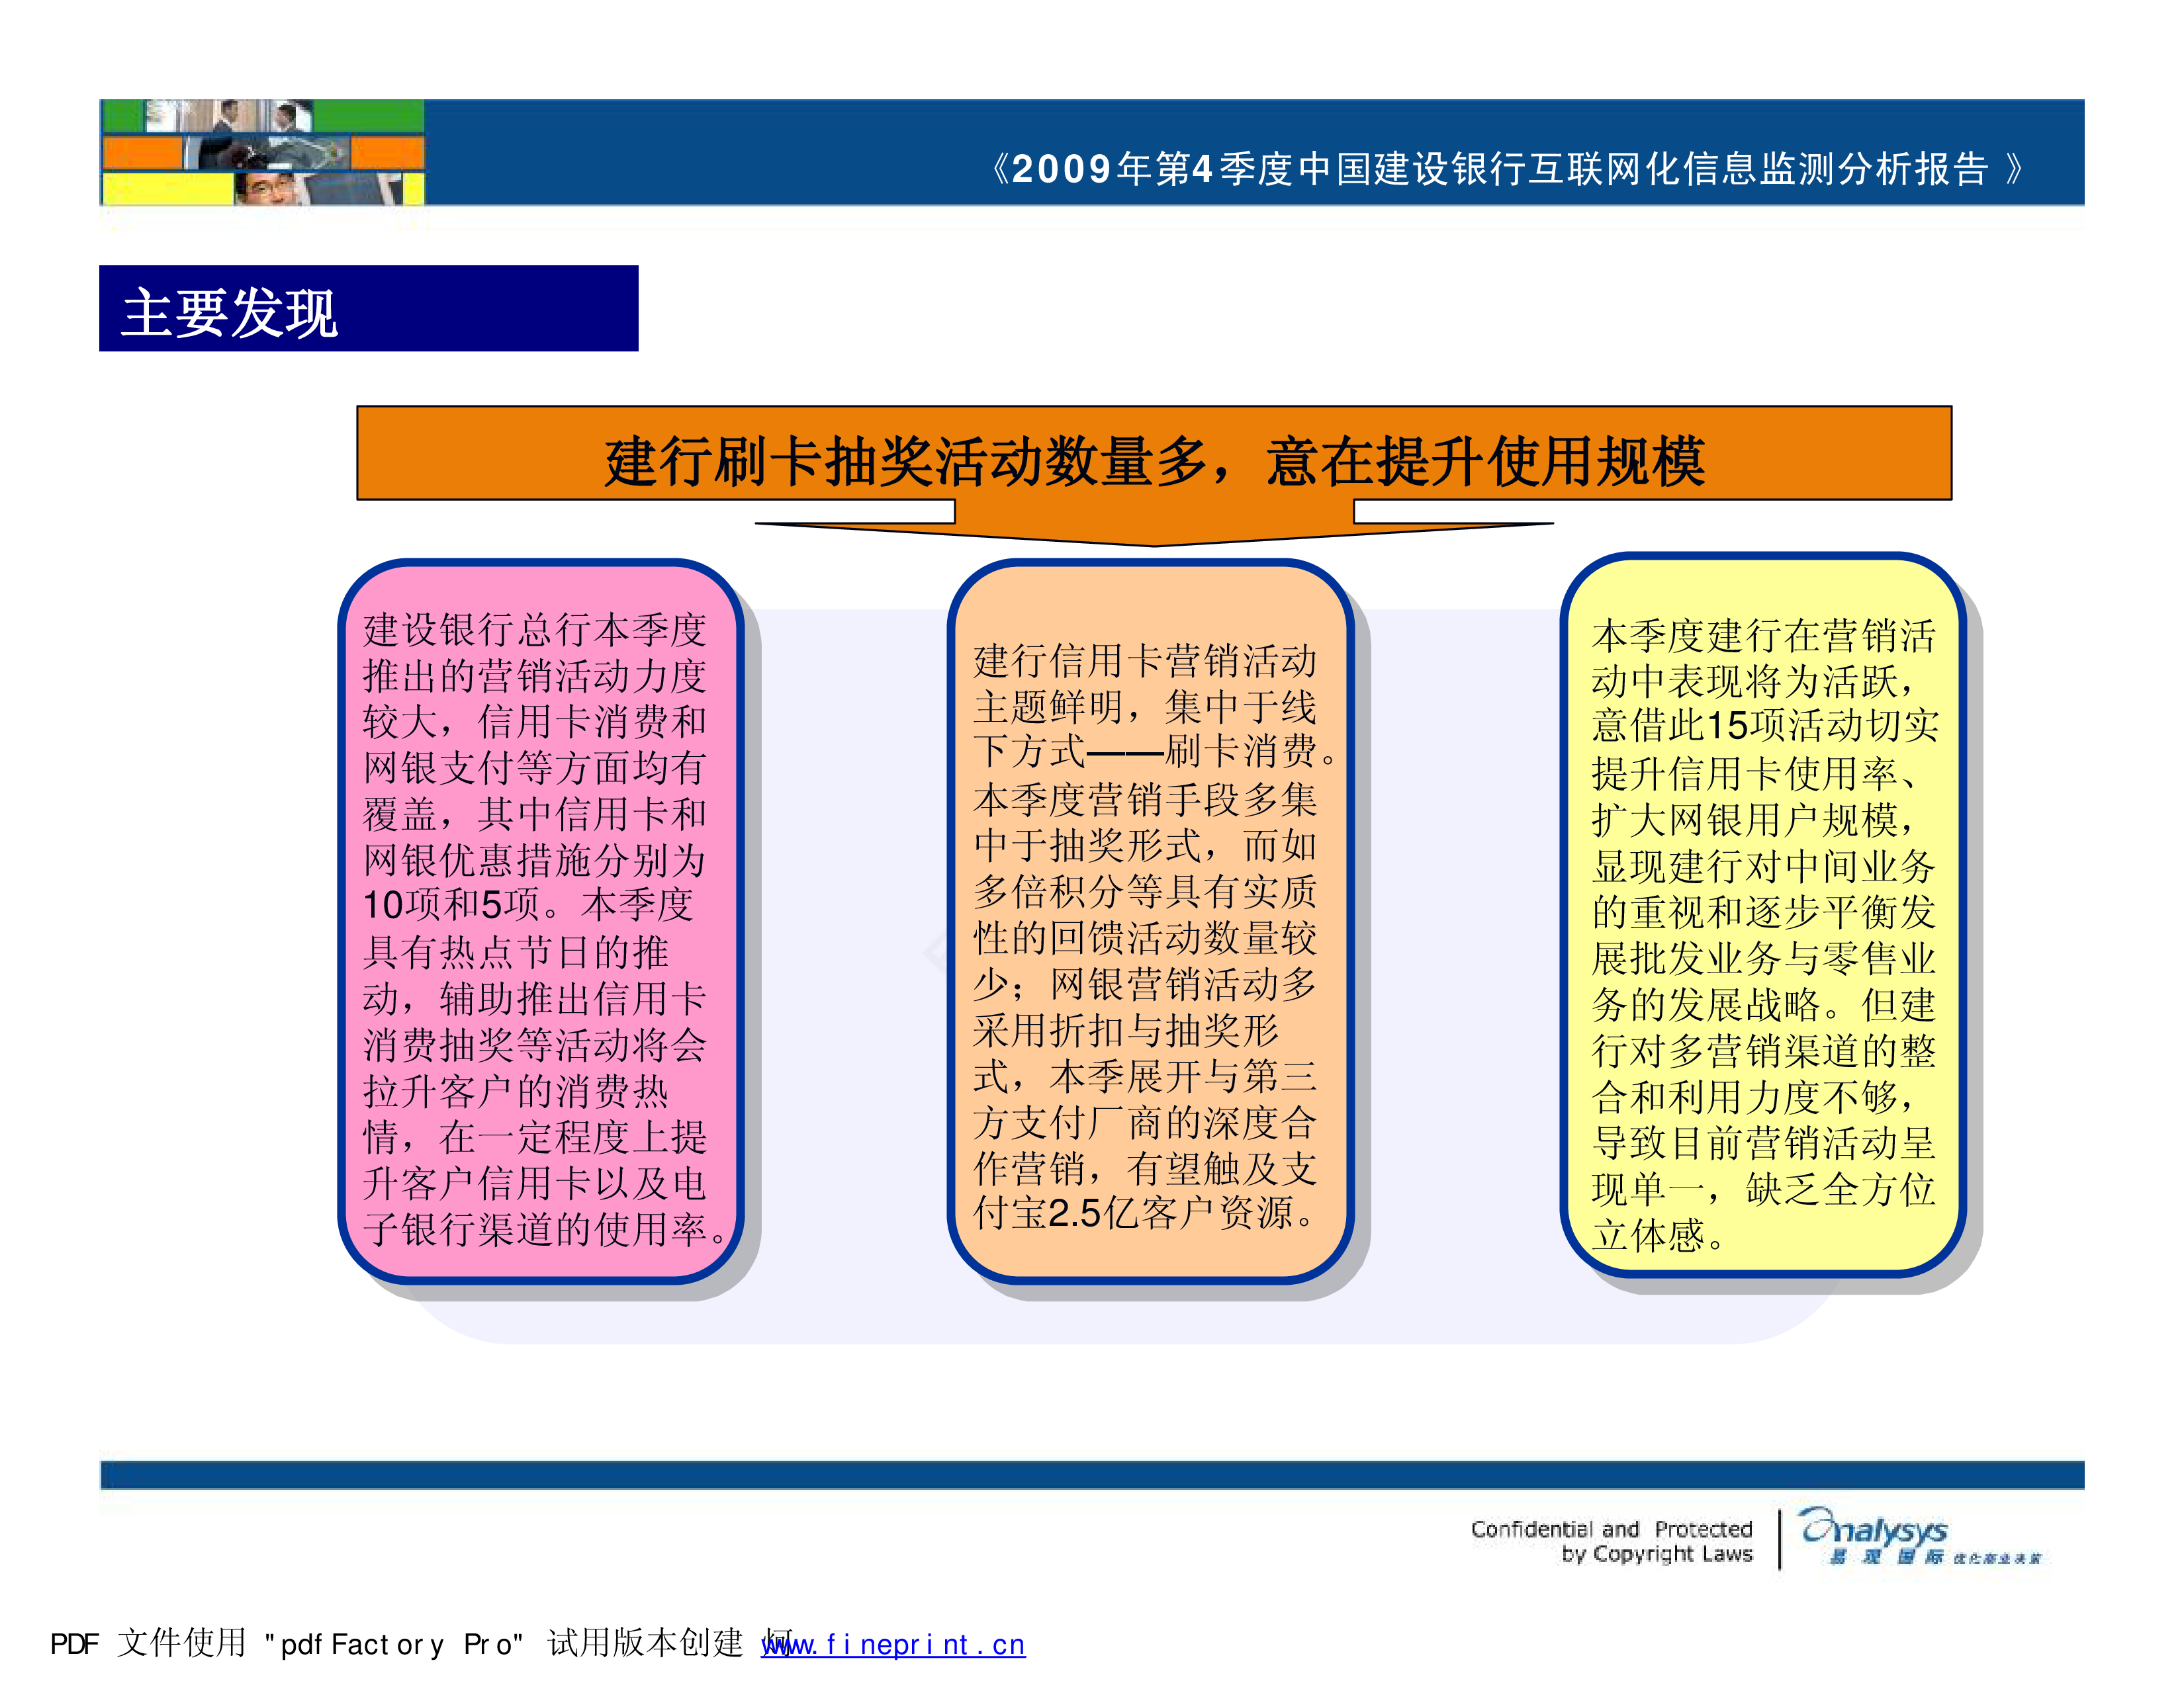Screen dimensions: 2184x1687
Task: Click the 下方式——刷卡消费 line
Action: 1157,753
